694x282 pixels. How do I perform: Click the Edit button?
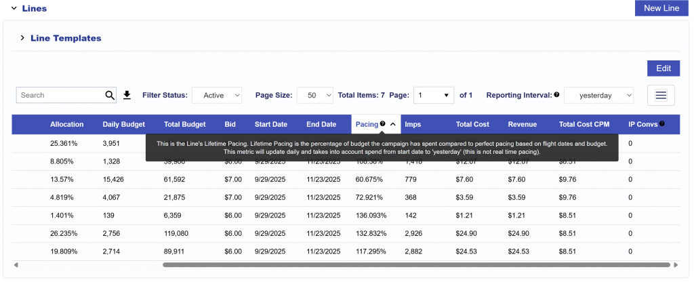663,68
